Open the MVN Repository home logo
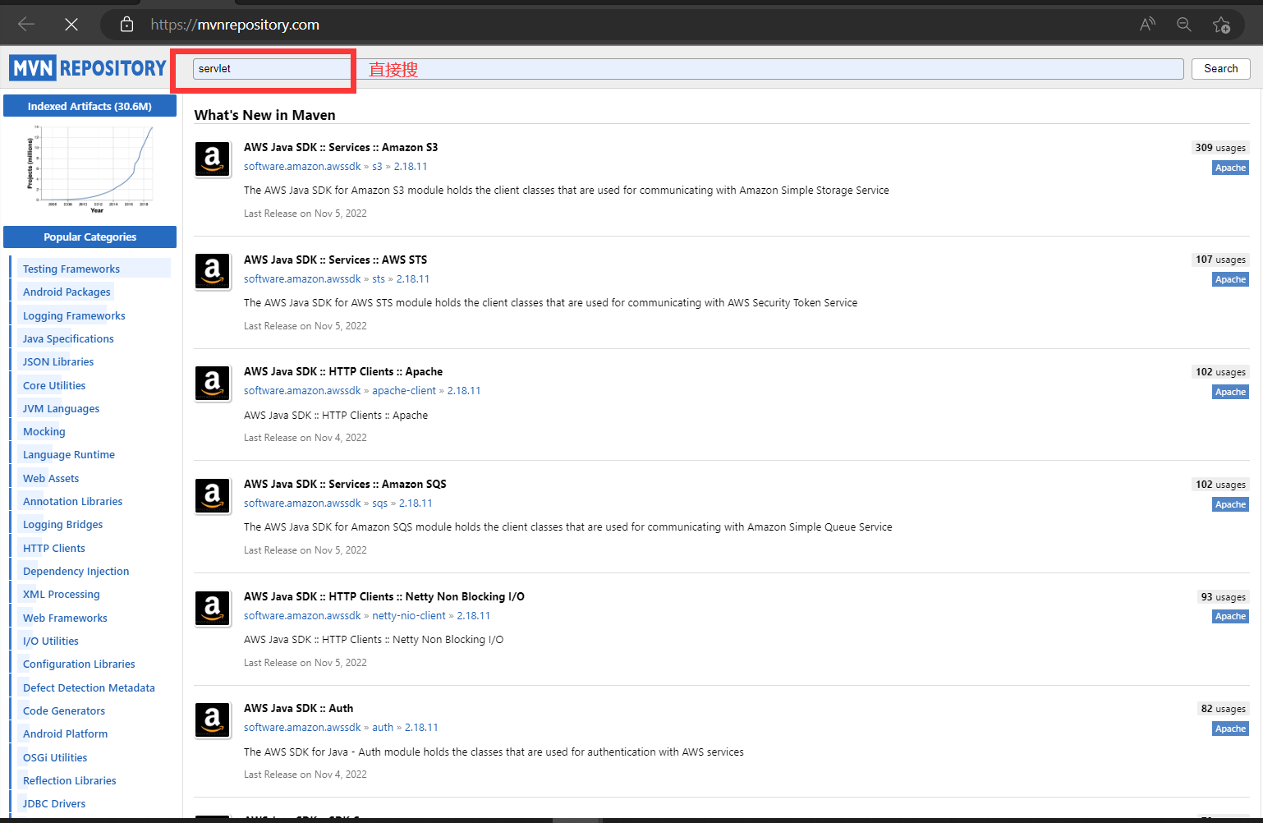The height and width of the screenshot is (823, 1263). (88, 68)
